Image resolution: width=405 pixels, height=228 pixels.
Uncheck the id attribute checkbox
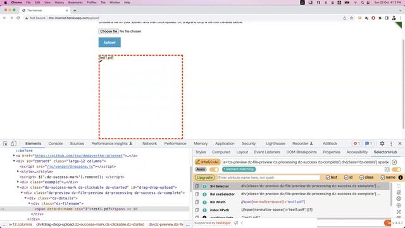point(346,177)
